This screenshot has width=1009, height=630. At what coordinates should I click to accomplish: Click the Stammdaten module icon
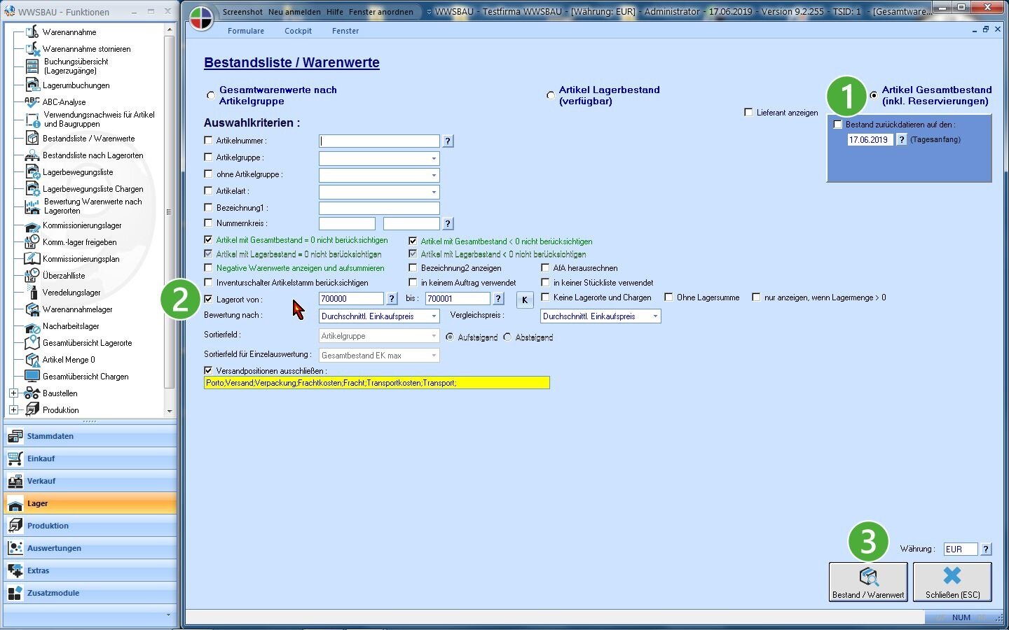pyautogui.click(x=15, y=436)
